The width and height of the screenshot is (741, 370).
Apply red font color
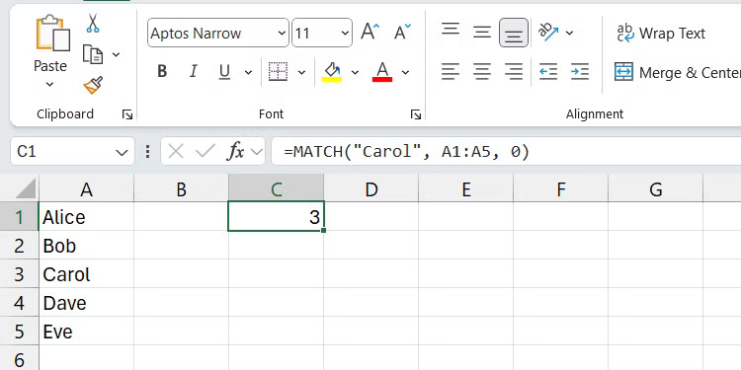tap(382, 72)
